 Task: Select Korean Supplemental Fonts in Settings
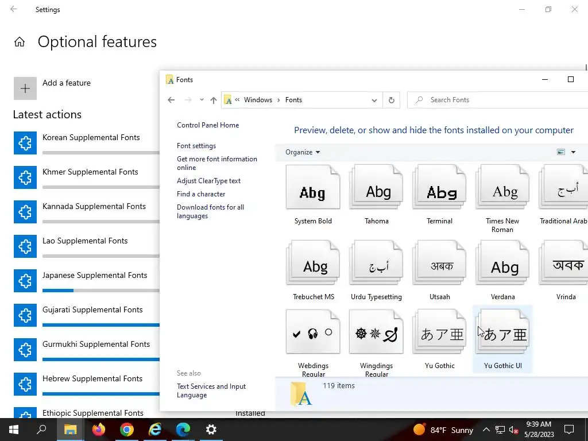click(91, 137)
